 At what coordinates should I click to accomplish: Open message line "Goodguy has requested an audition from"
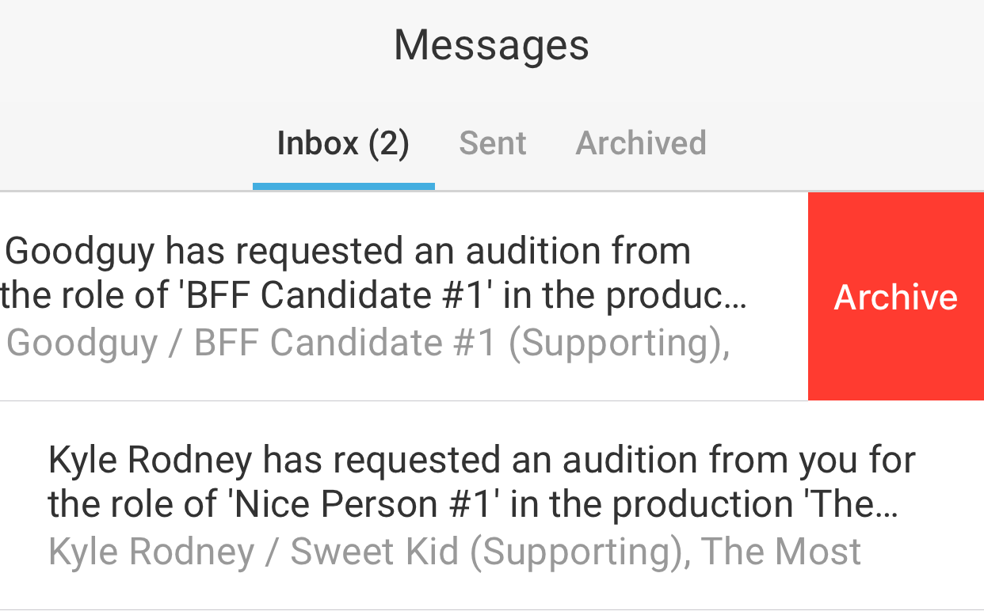[348, 252]
